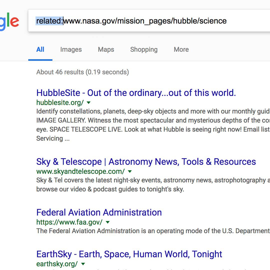Open the Federal Aviation Administration result
This screenshot has height=270, width=270.
(99, 212)
